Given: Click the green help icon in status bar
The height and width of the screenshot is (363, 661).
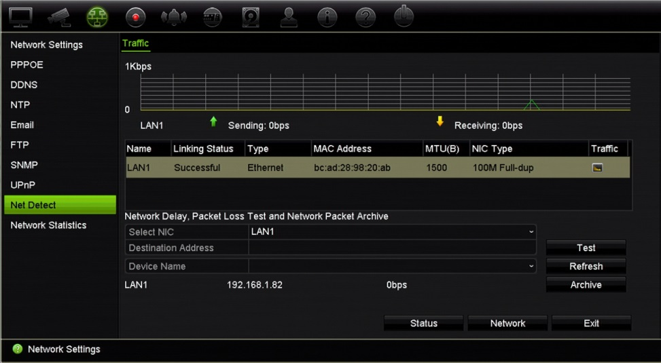Looking at the screenshot, I should (x=17, y=349).
